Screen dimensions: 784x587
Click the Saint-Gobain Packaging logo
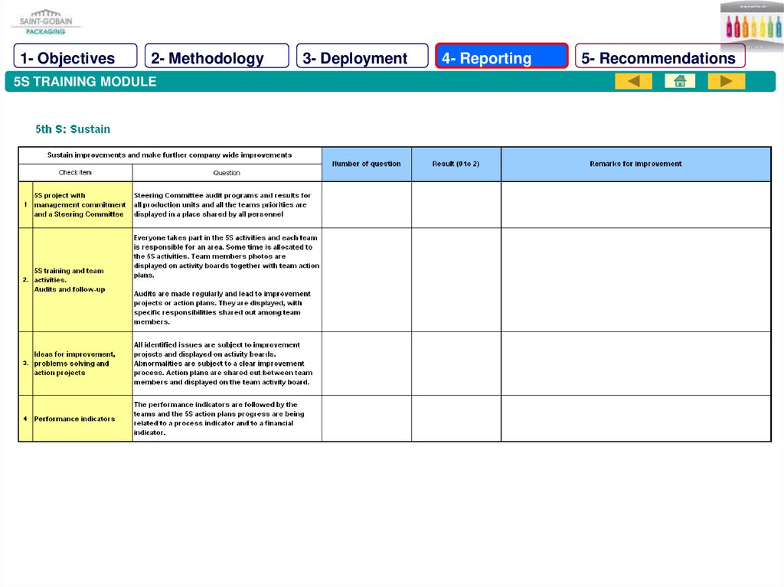click(46, 22)
